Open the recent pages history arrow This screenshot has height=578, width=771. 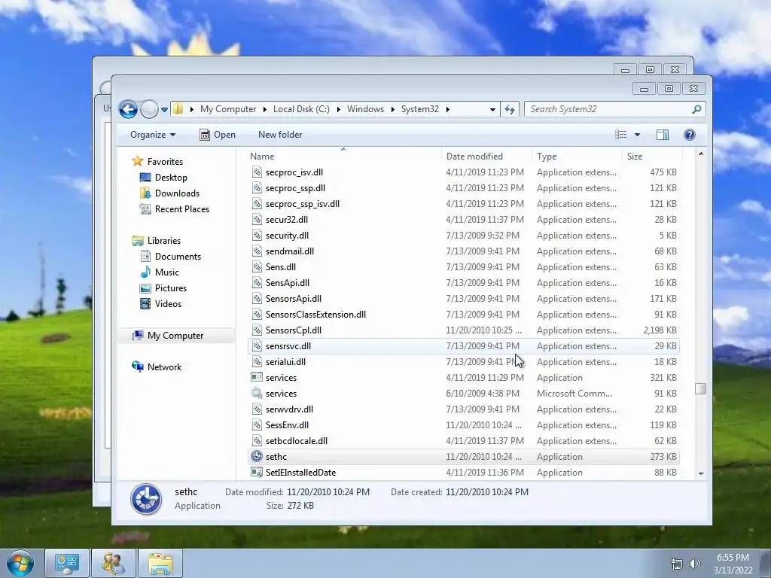tap(164, 110)
